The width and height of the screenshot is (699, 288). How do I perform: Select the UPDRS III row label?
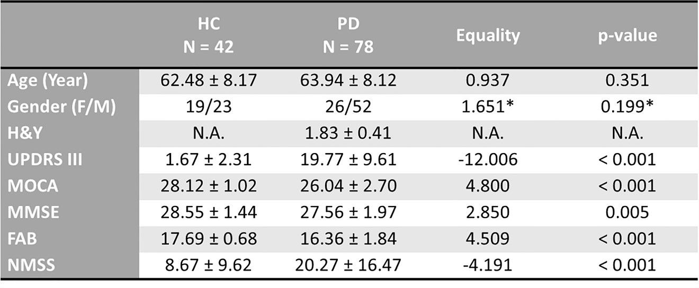[44, 160]
